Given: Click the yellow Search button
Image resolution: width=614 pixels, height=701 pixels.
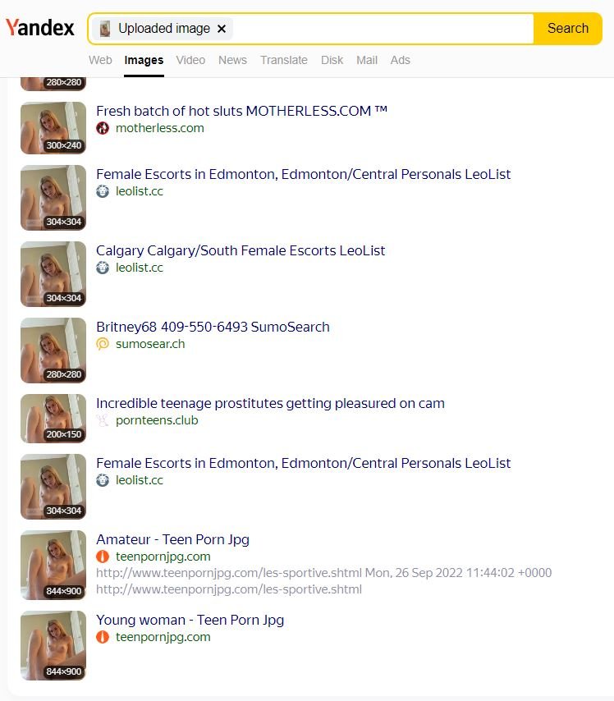Looking at the screenshot, I should tap(567, 29).
